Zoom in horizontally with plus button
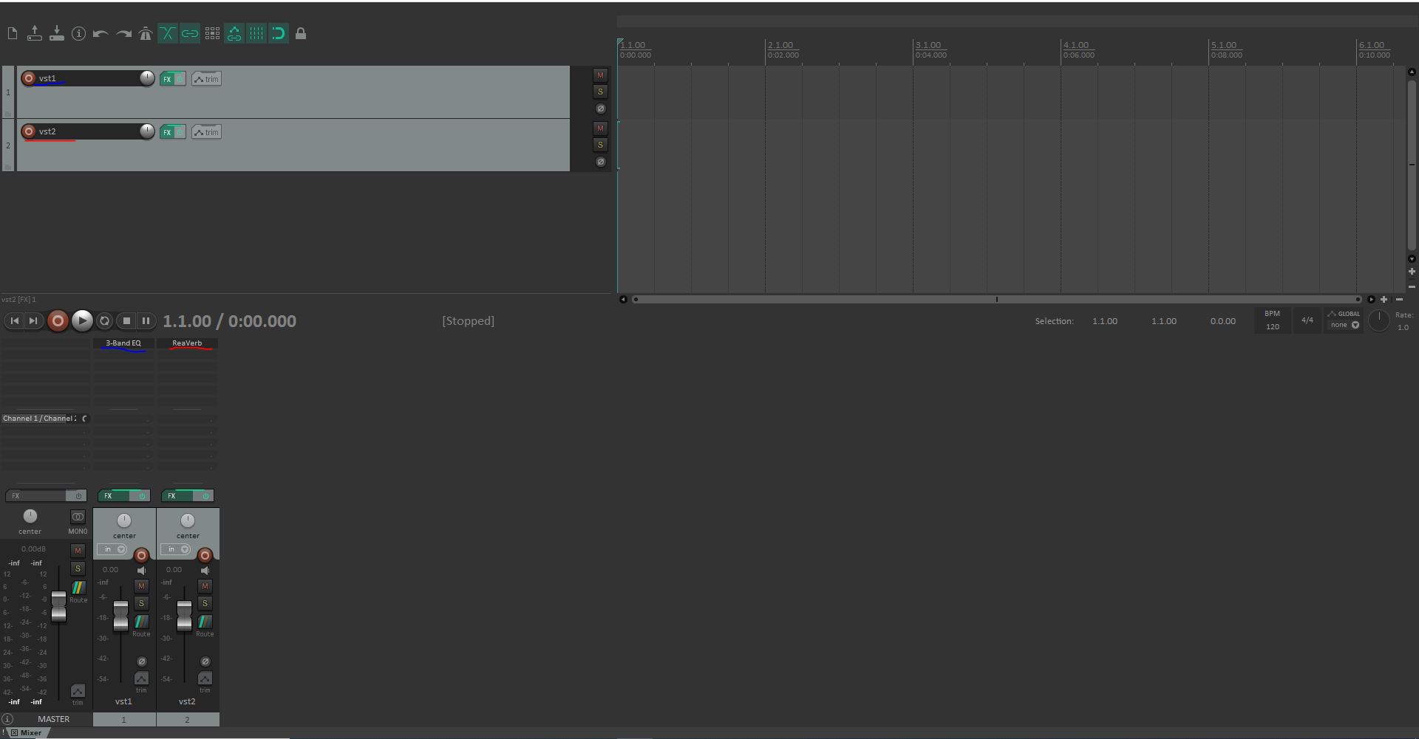Screen dimensions: 1419x739 [x=1384, y=299]
